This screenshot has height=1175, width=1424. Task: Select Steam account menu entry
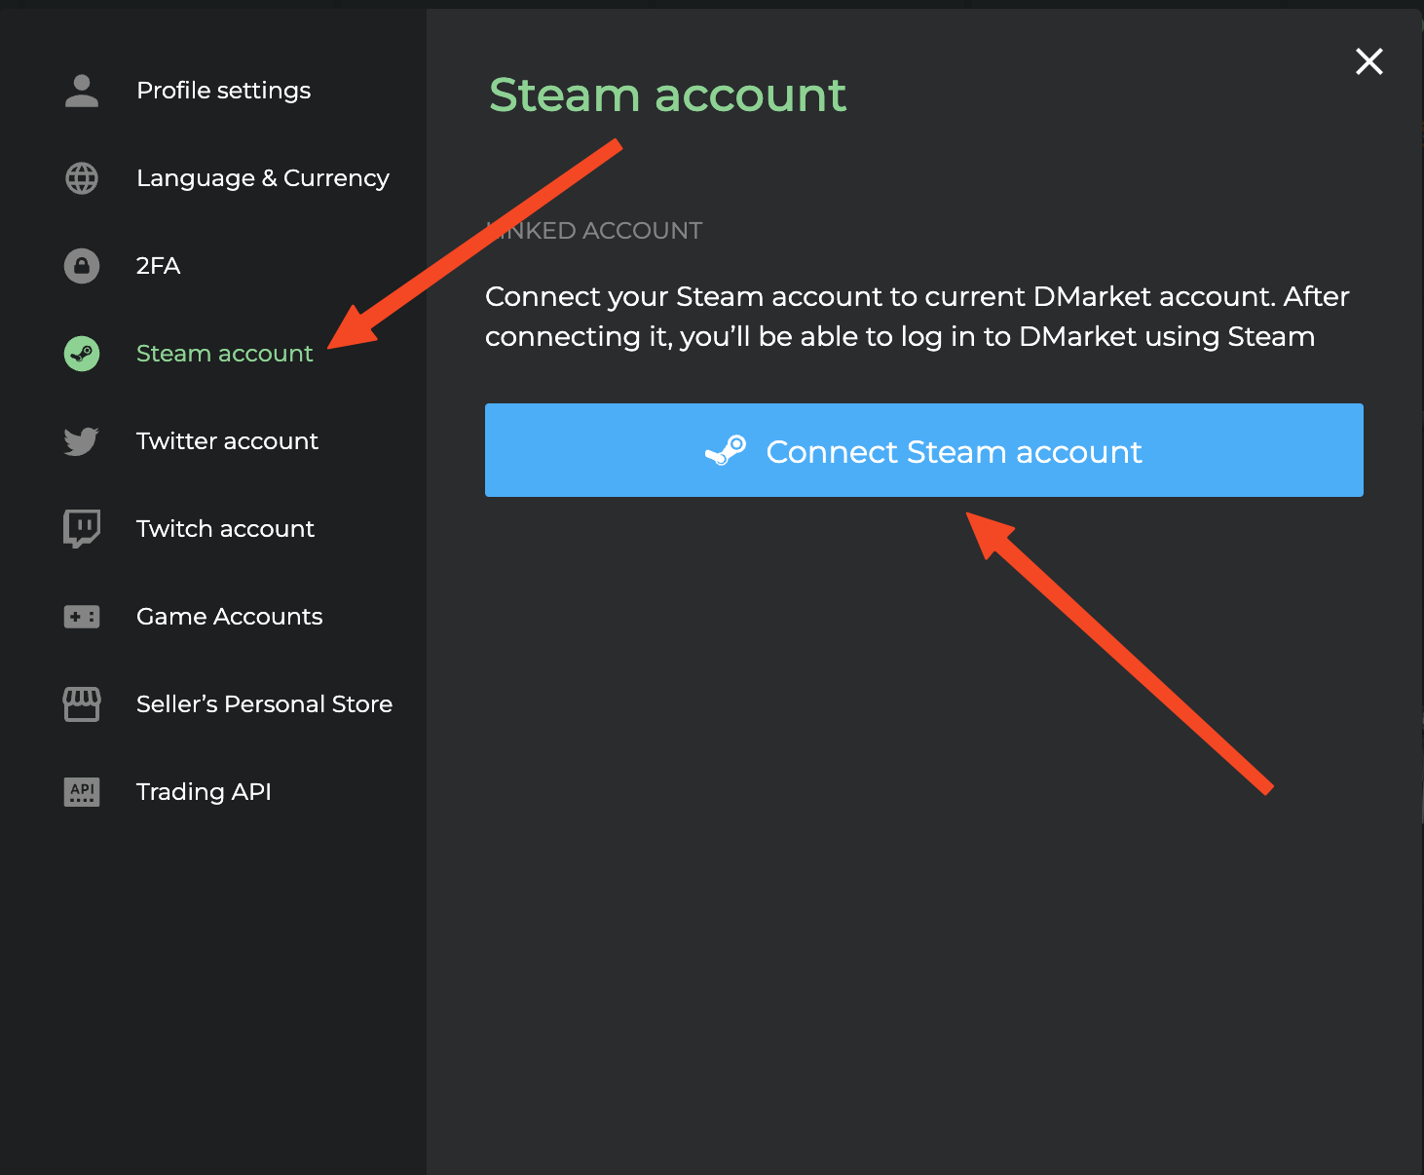pos(224,354)
